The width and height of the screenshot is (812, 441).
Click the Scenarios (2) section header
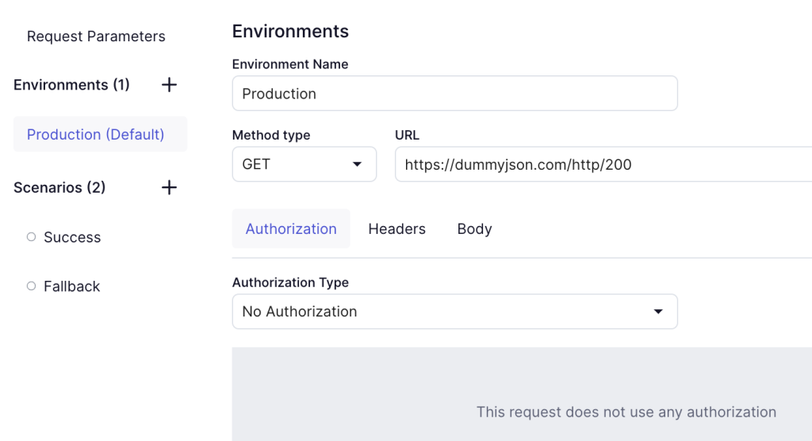[x=59, y=187]
